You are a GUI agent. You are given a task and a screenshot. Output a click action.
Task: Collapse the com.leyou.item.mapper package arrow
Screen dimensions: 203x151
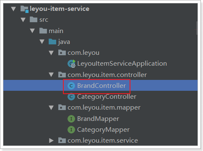pyautogui.click(x=51, y=107)
